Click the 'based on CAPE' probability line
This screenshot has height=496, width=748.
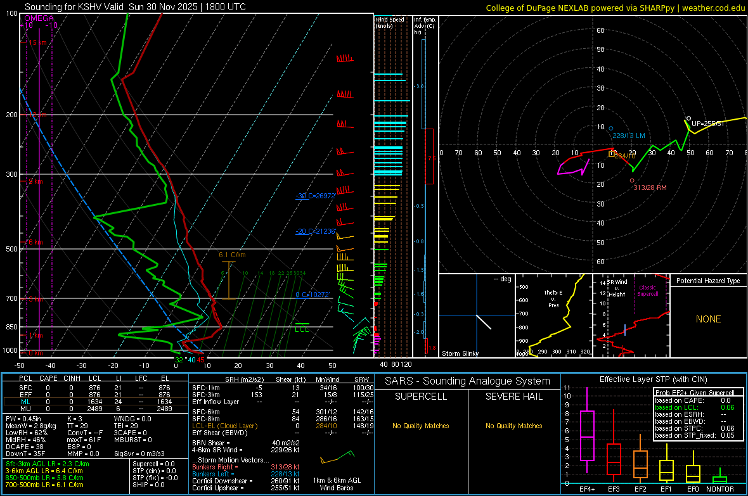pos(693,400)
